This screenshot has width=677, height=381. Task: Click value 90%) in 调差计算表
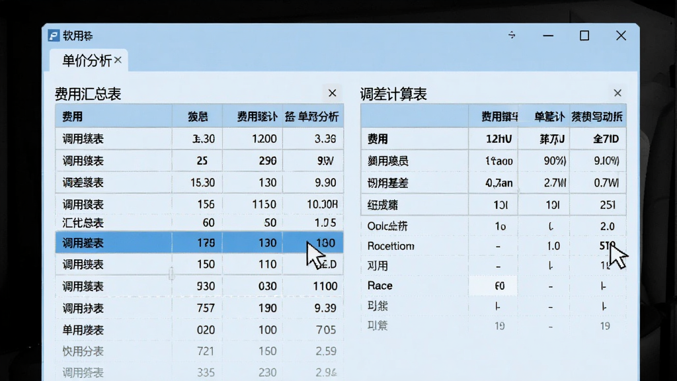(x=555, y=161)
